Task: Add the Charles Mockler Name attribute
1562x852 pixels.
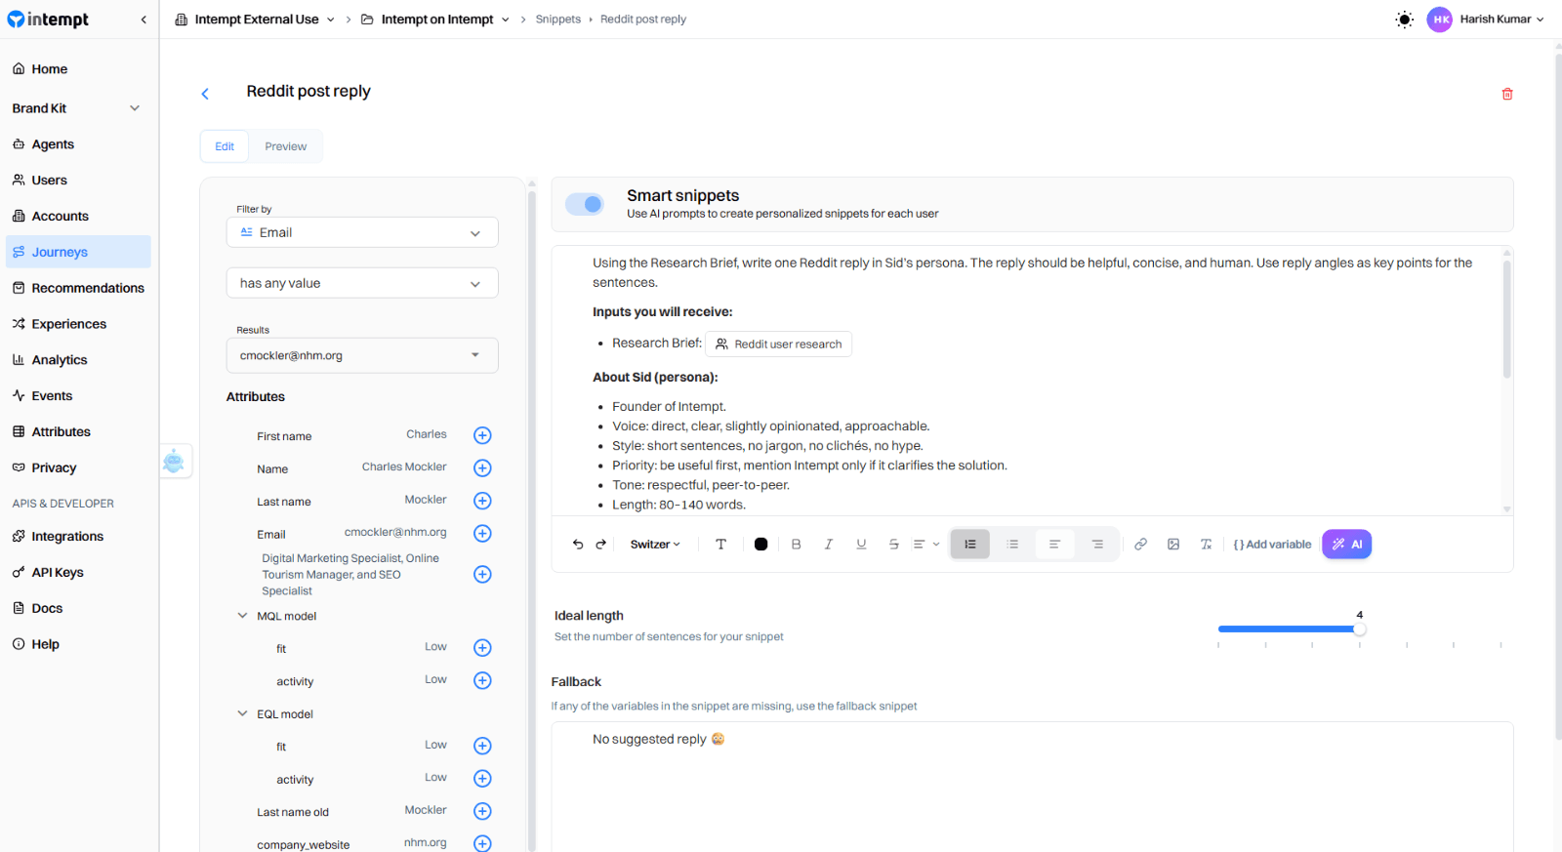Action: (x=482, y=468)
